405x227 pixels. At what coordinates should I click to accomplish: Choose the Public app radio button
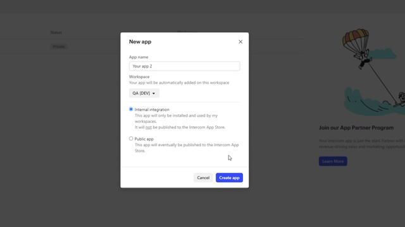pos(131,139)
